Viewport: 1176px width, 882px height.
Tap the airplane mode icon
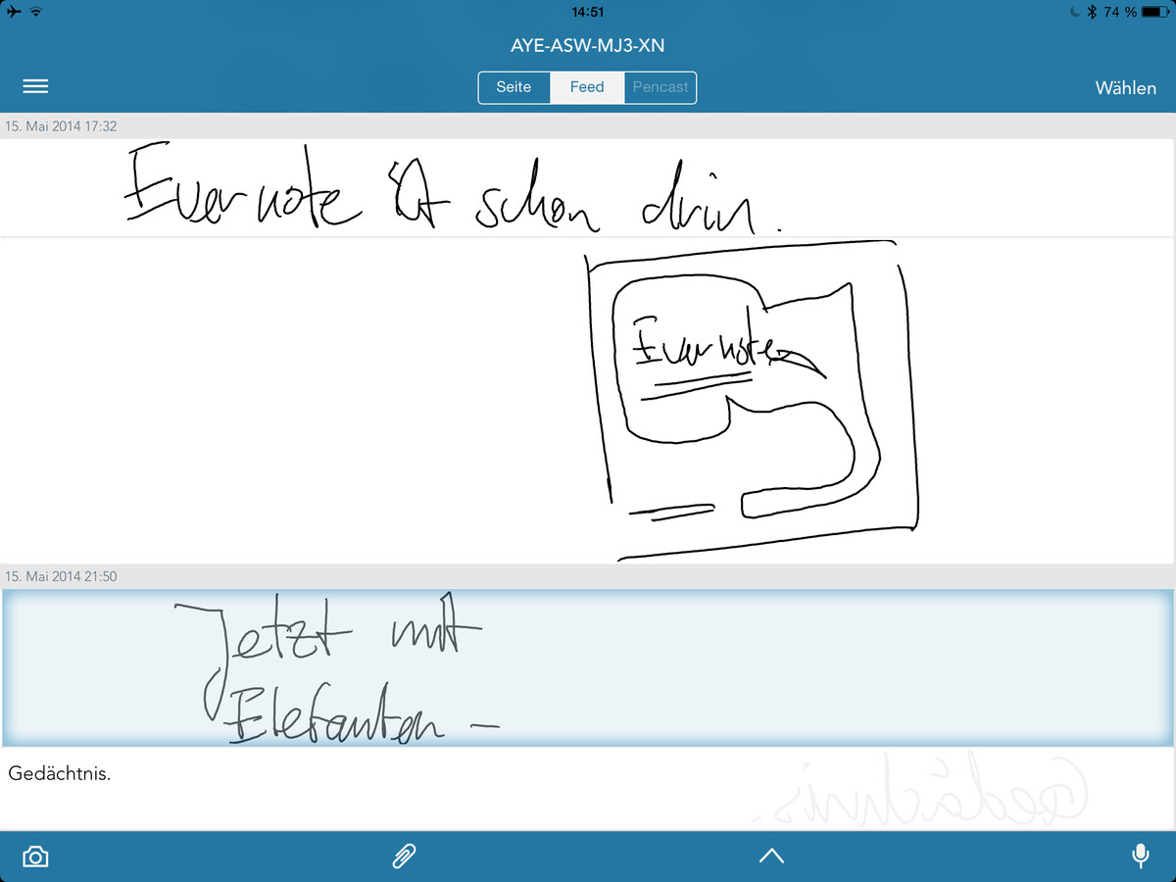coord(13,12)
